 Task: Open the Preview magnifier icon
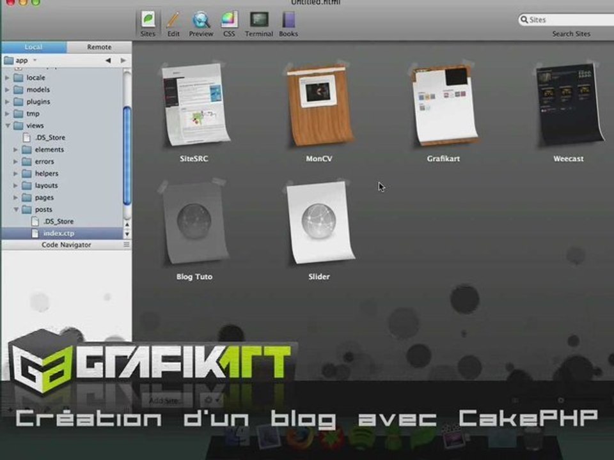point(201,24)
